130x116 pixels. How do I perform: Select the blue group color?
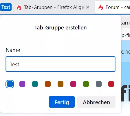(10, 84)
